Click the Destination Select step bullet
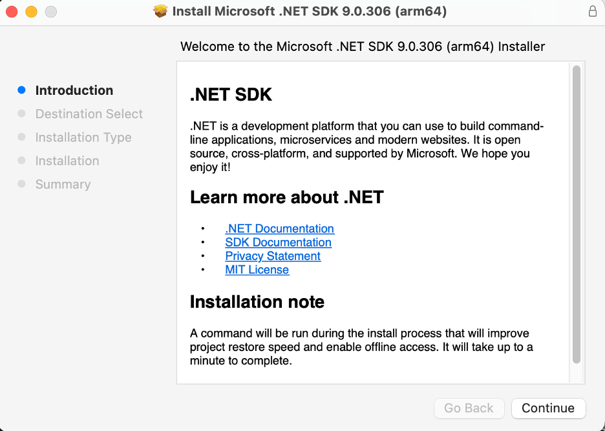605x431 pixels. pos(21,114)
